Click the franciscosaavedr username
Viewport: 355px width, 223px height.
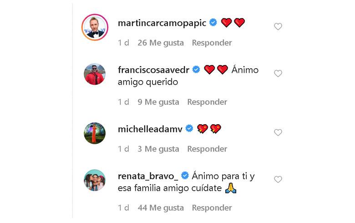[x=154, y=70]
